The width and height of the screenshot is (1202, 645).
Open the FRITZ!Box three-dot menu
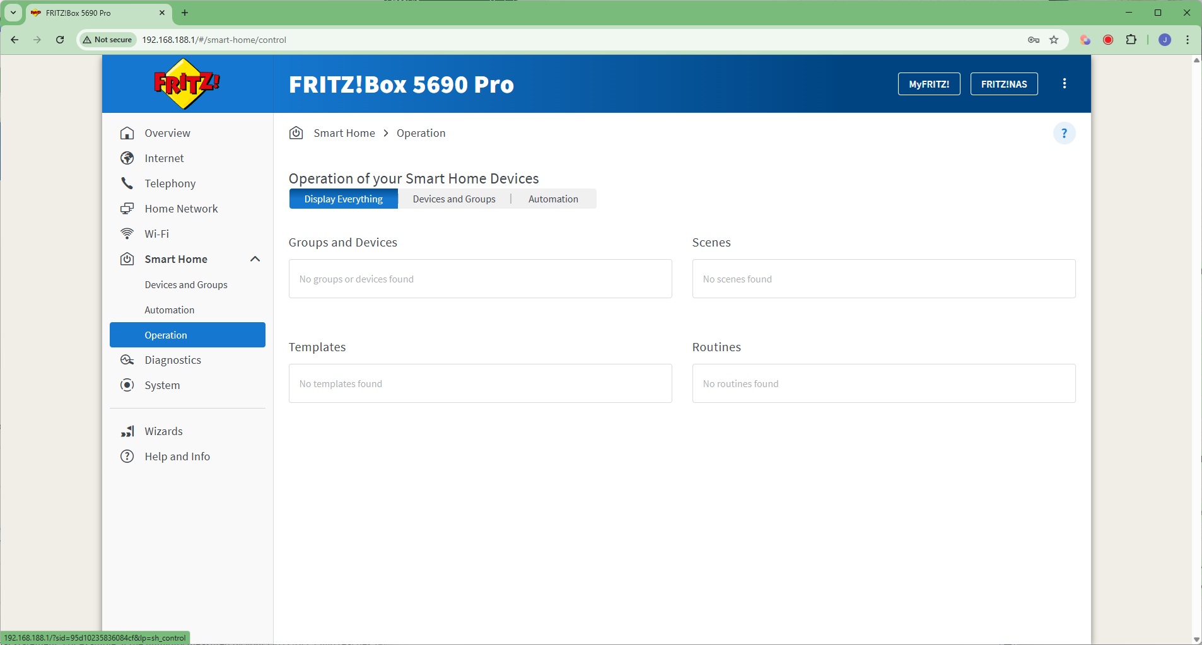[x=1065, y=84]
